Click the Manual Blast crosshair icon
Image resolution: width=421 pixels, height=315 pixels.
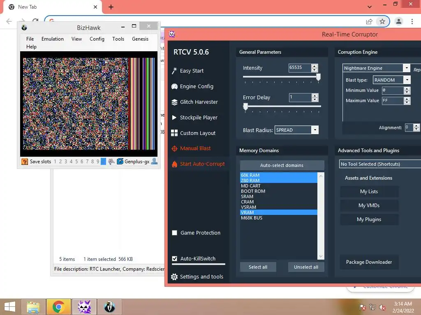click(x=174, y=148)
